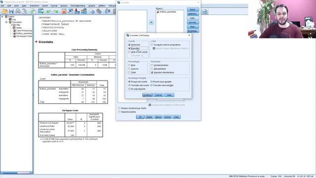Click the outline pane horizontal scrollbar
The image size is (316, 178).
coord(16,173)
